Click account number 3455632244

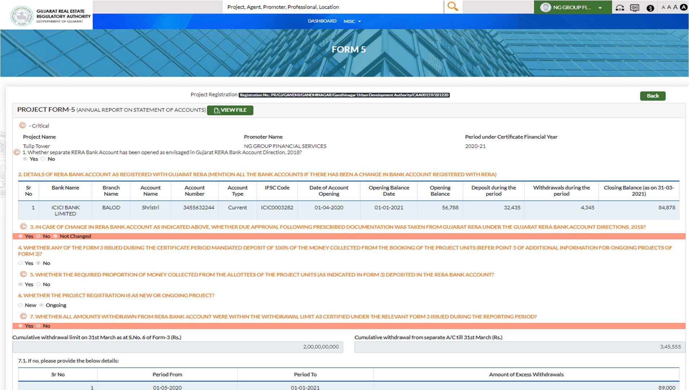pyautogui.click(x=198, y=207)
